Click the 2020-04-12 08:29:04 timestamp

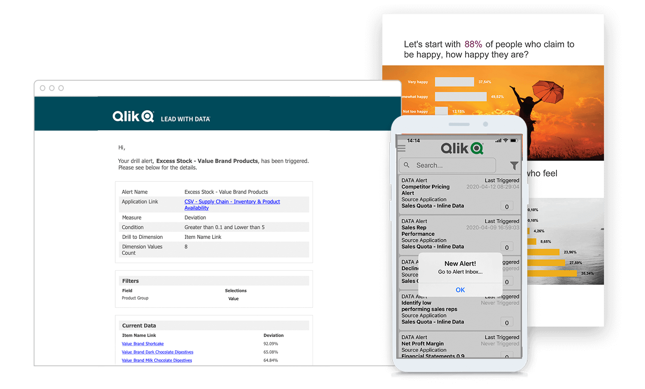(493, 187)
